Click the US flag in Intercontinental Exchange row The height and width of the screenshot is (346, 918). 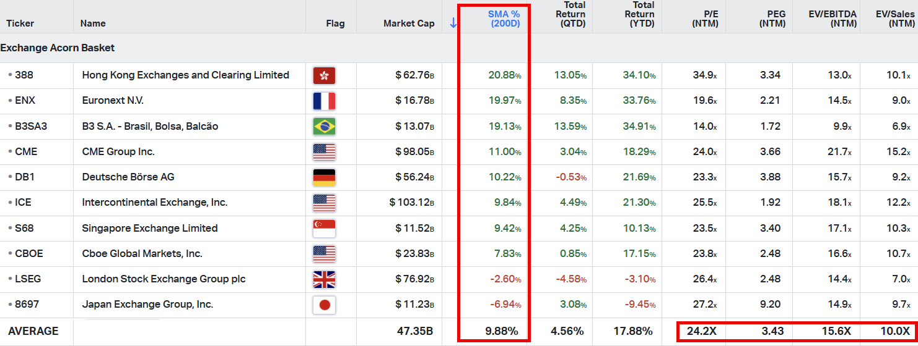tap(324, 203)
